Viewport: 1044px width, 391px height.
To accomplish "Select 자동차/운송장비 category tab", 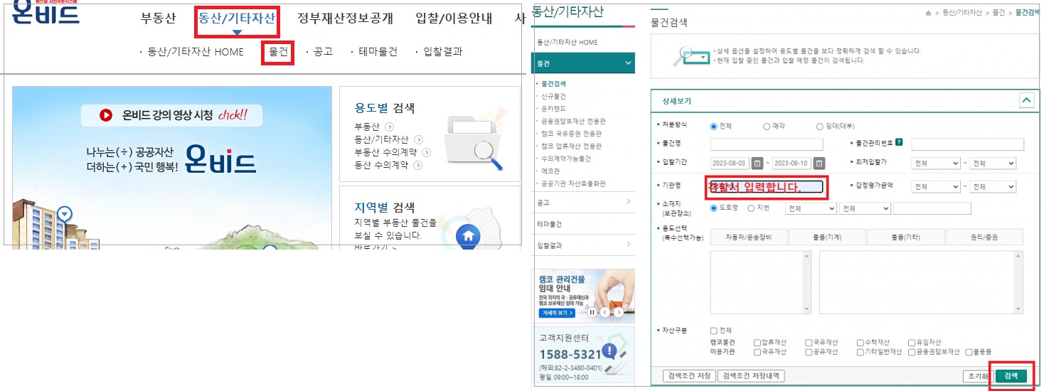I will tap(748, 237).
